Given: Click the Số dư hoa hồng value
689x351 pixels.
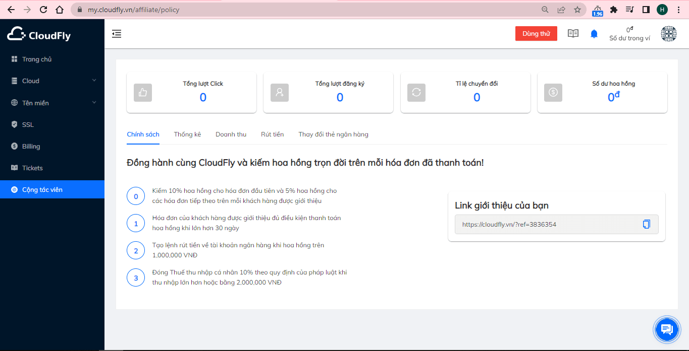Looking at the screenshot, I should pos(613,97).
